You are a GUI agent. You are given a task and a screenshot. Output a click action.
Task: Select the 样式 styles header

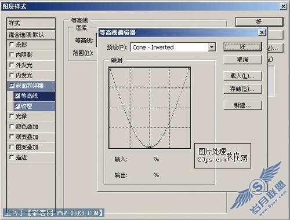(31, 23)
